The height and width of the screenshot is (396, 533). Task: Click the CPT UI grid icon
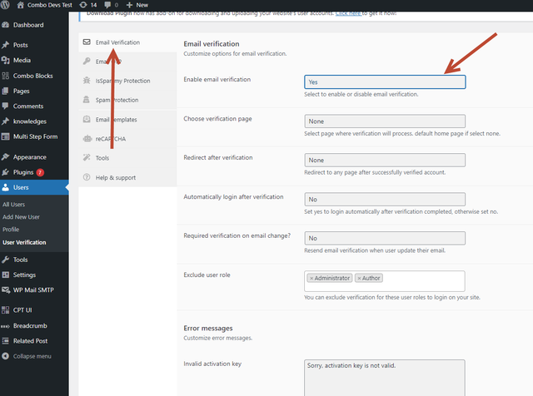click(x=6, y=310)
